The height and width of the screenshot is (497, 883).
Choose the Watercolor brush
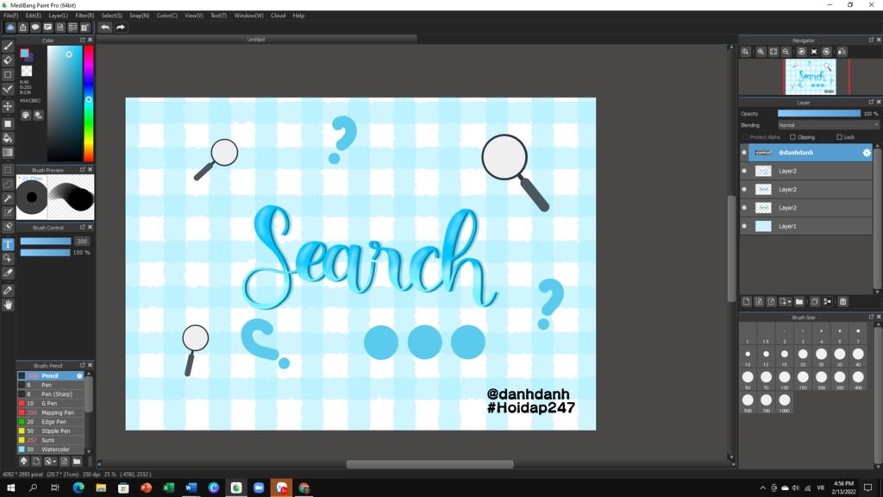51,450
